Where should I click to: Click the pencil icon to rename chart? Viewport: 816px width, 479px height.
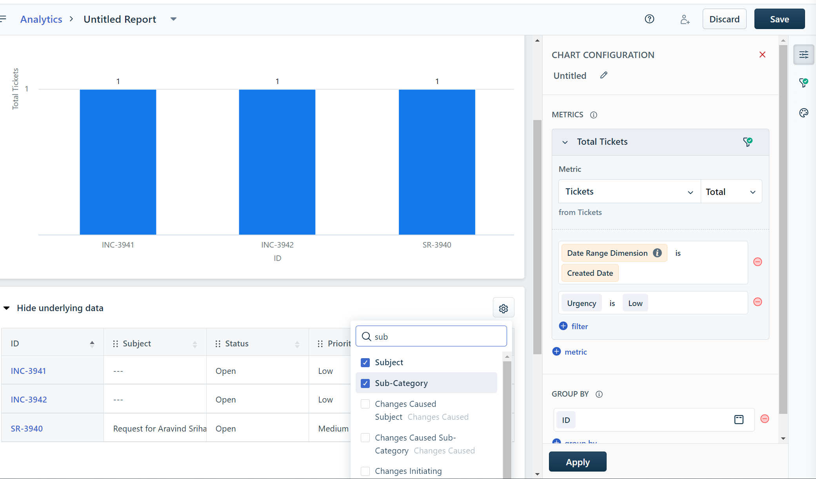pyautogui.click(x=604, y=75)
